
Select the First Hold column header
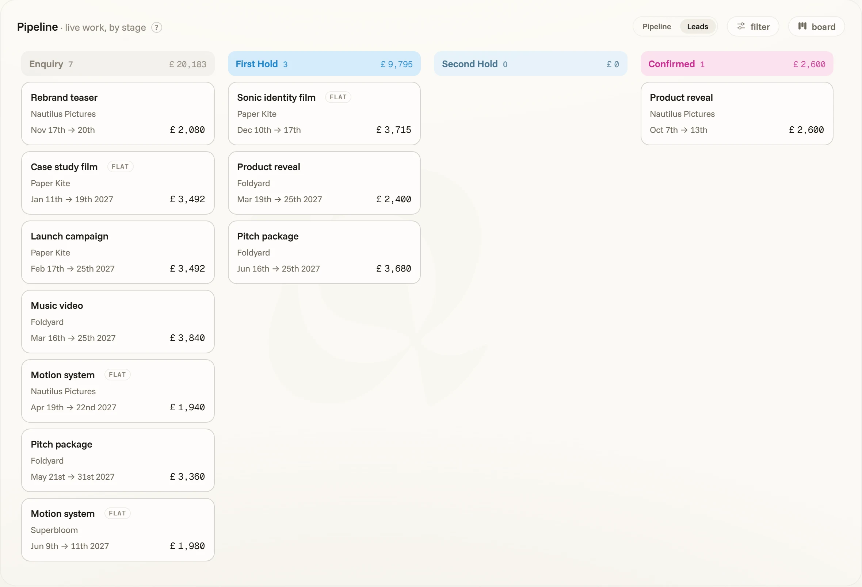[x=324, y=64]
